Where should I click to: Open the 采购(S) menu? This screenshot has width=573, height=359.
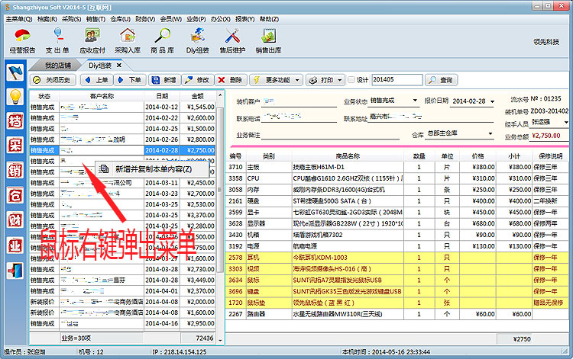coord(71,19)
